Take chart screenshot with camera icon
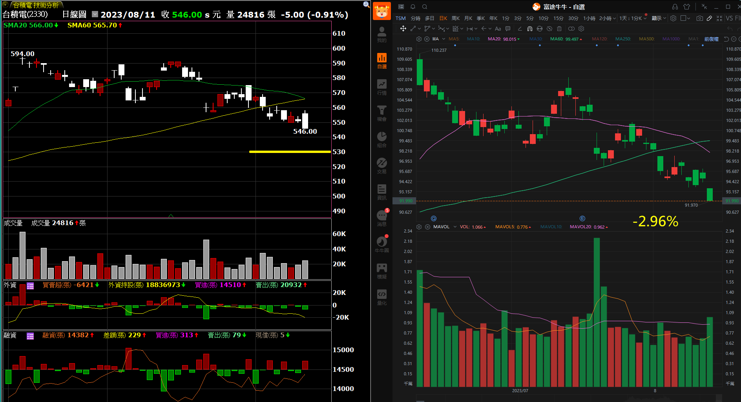The width and height of the screenshot is (741, 402). (x=700, y=18)
